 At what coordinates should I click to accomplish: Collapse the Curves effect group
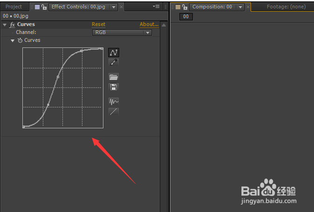click(5, 25)
